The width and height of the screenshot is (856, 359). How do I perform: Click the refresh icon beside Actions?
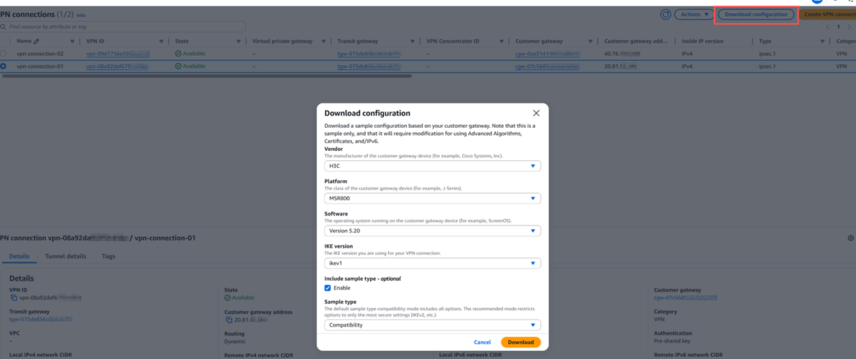(666, 14)
